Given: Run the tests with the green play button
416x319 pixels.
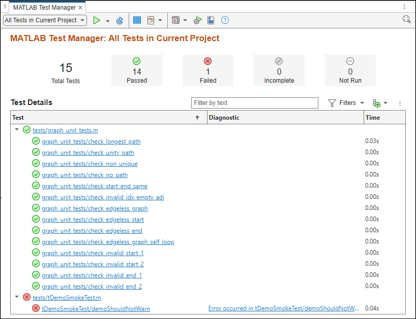Looking at the screenshot, I should 97,20.
